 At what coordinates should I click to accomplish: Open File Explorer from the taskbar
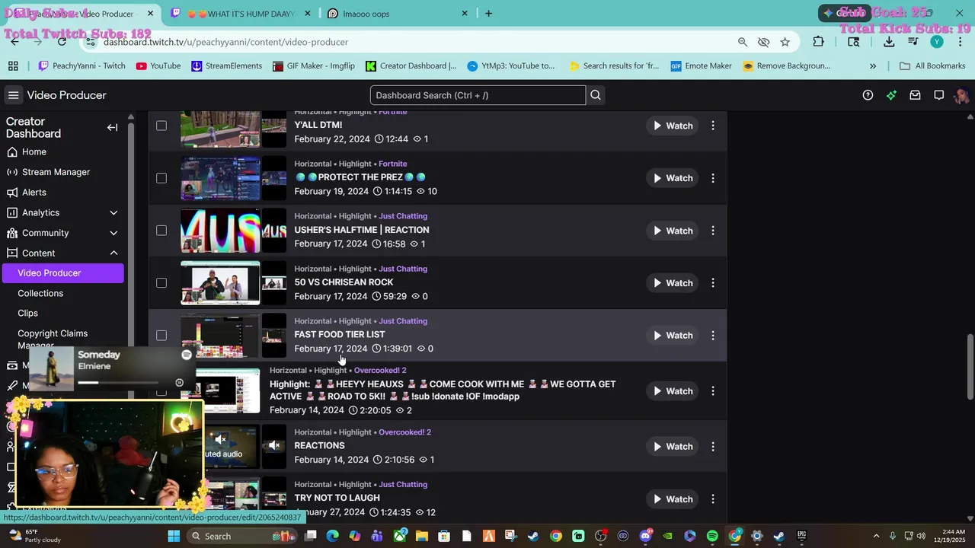point(421,536)
